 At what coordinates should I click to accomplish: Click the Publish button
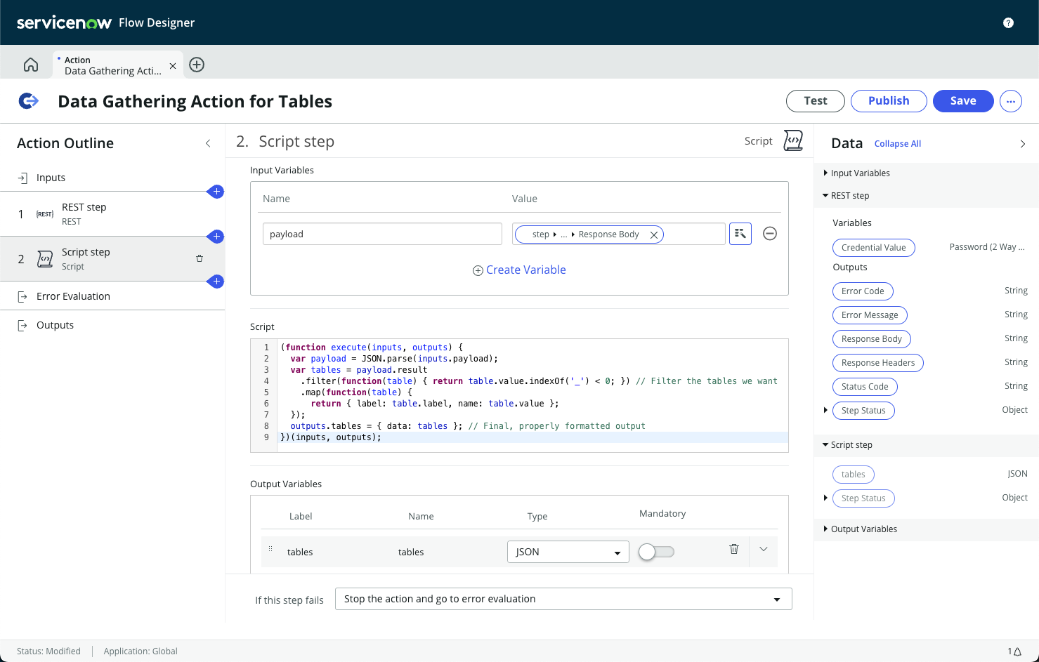889,101
